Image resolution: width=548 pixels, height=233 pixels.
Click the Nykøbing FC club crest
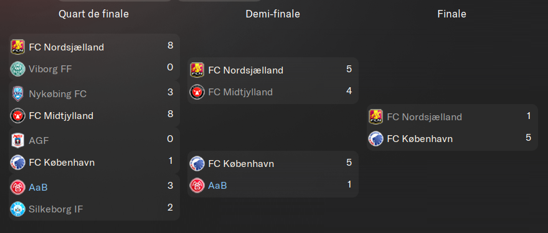tap(17, 93)
